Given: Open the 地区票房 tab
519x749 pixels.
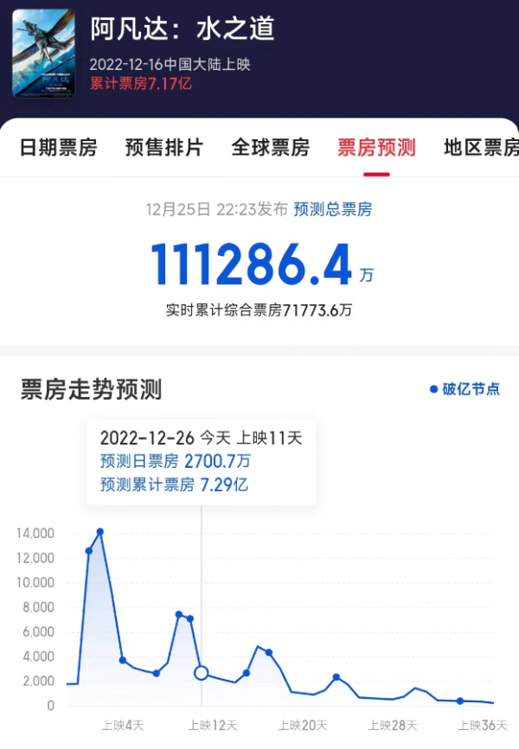Looking at the screenshot, I should click(481, 148).
